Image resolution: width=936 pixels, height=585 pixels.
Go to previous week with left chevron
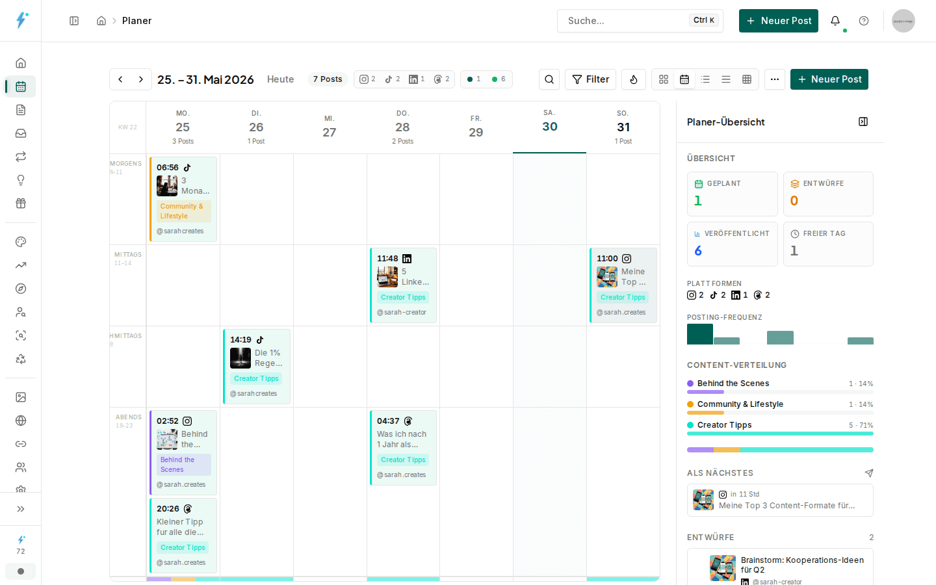[120, 79]
